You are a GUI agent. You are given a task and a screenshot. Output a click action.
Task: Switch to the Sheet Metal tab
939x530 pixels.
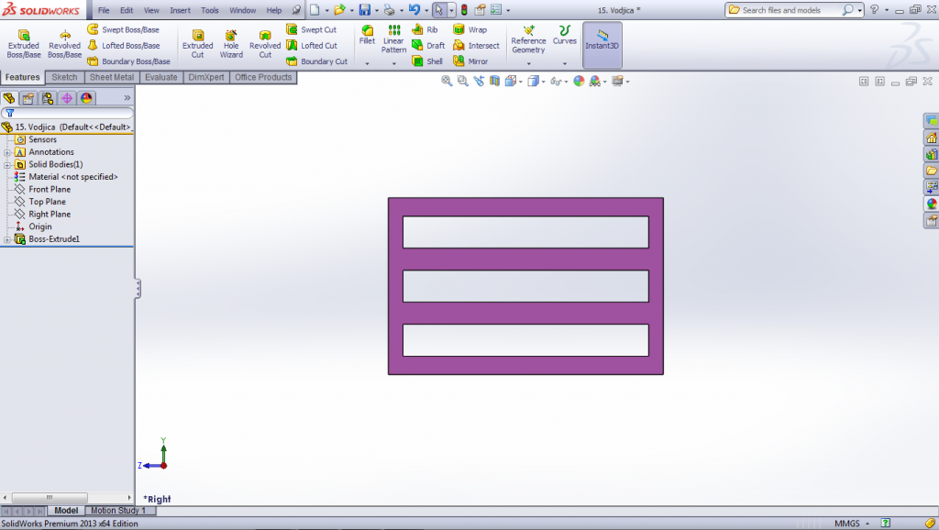pyautogui.click(x=111, y=77)
